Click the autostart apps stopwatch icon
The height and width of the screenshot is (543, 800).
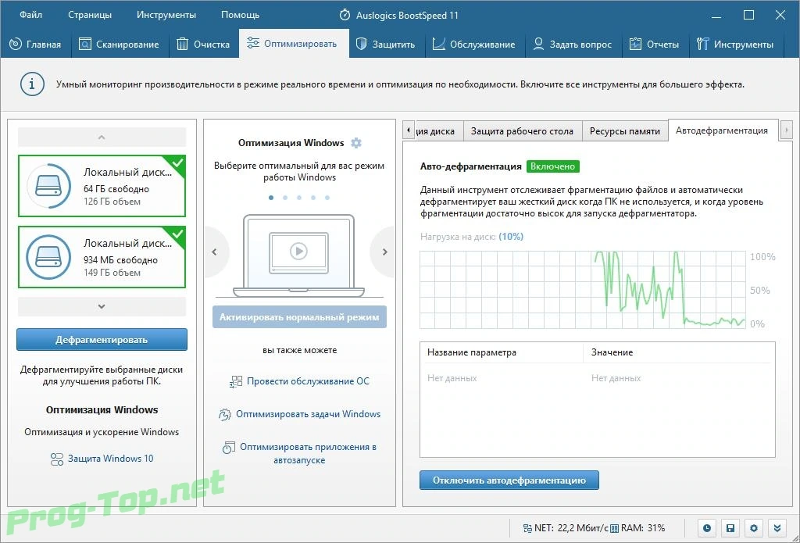(x=228, y=448)
